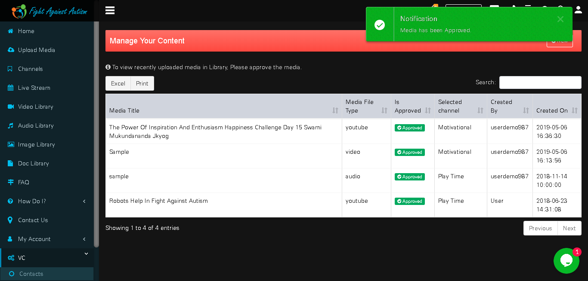Sort the table by Created By
Viewport: 588px width, 281px height.
[x=510, y=106]
